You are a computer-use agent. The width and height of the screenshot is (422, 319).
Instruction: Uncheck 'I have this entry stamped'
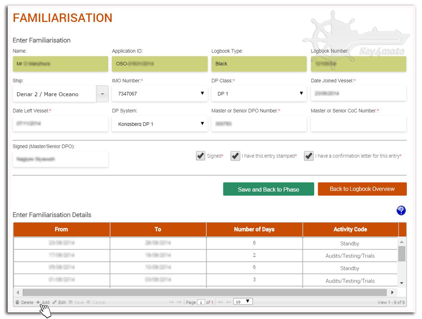tap(235, 156)
